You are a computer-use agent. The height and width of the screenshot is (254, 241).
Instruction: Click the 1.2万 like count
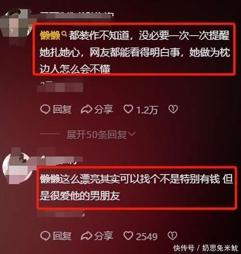147,110
